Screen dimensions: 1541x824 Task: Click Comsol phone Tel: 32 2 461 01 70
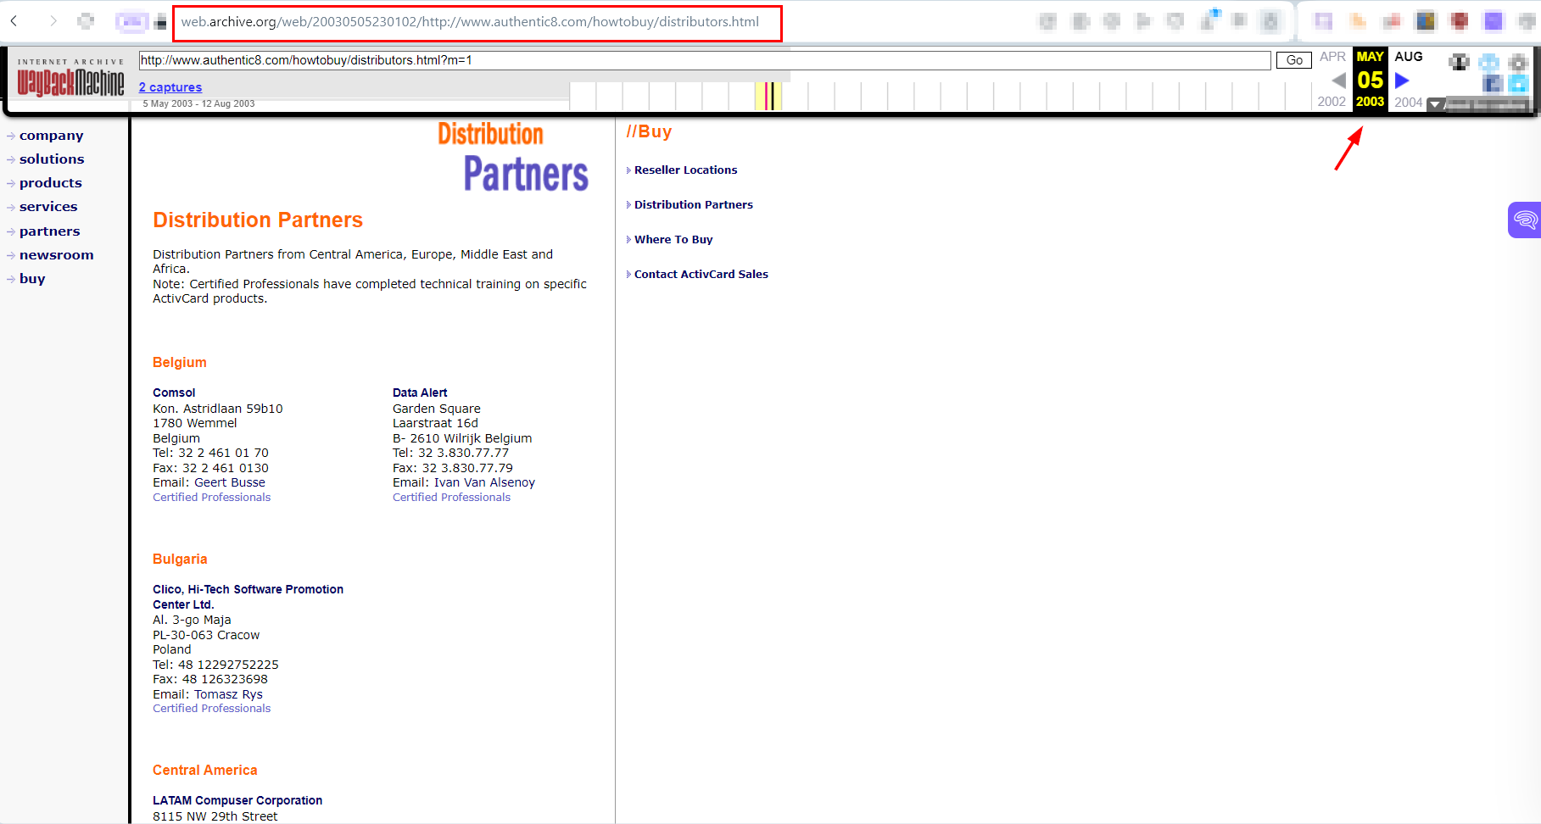(210, 453)
